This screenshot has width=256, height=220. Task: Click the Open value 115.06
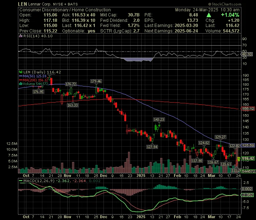coord(50,15)
